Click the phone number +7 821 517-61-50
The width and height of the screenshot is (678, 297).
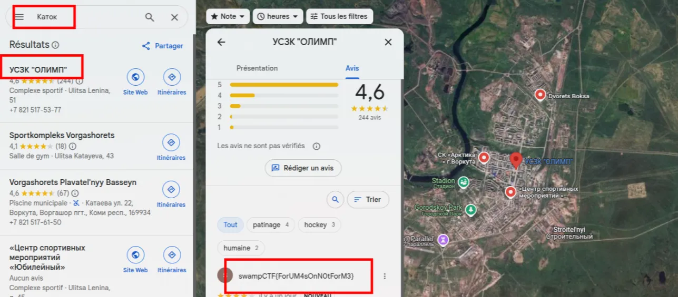tap(35, 222)
